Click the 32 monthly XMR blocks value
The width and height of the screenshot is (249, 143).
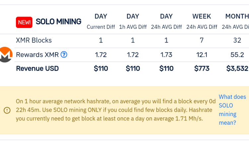pyautogui.click(x=237, y=41)
